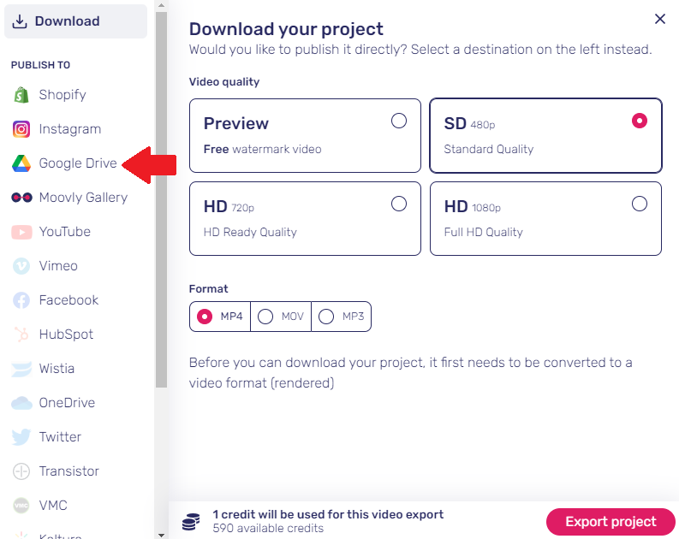
Task: Click the Export project button
Action: (611, 522)
